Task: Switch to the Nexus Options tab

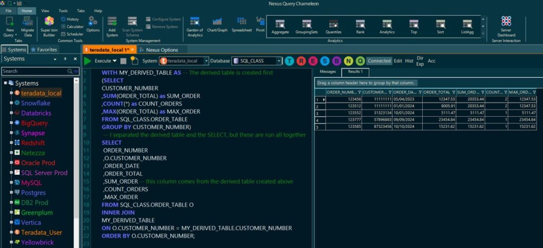Action: point(162,50)
